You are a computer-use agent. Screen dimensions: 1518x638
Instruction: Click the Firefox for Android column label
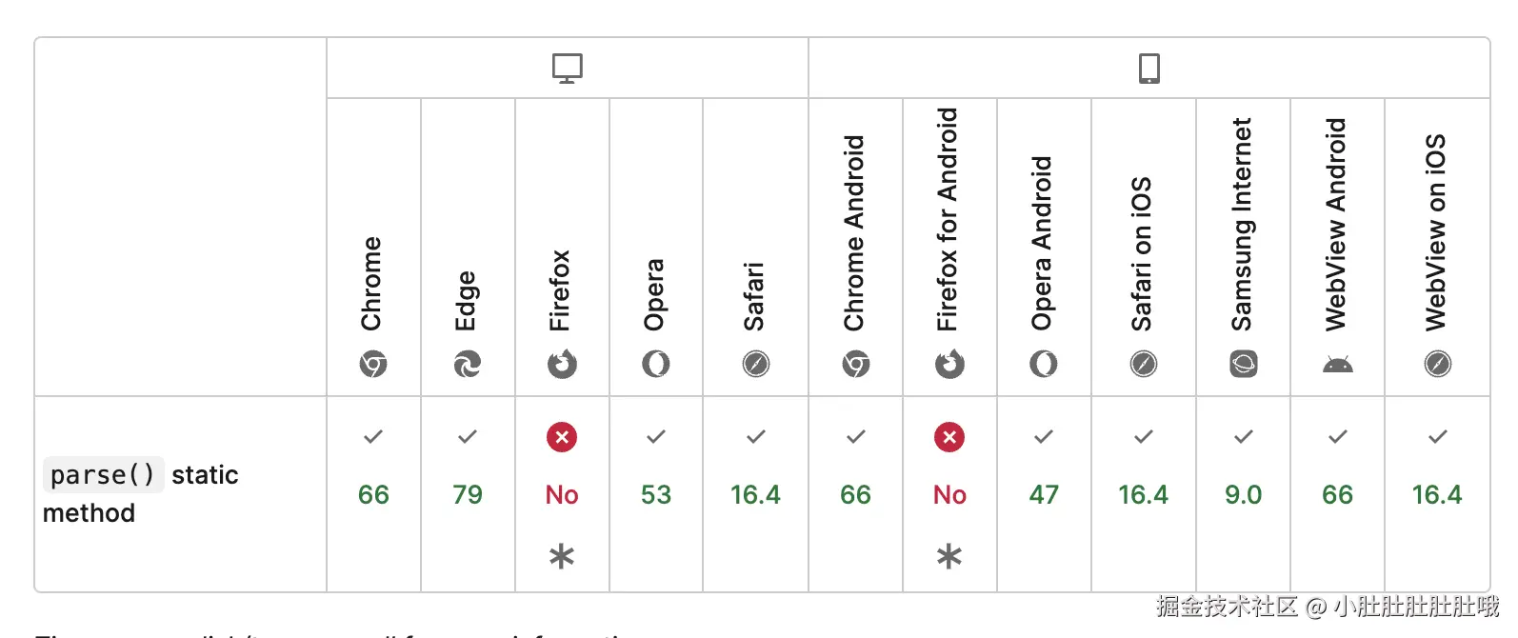tap(948, 219)
